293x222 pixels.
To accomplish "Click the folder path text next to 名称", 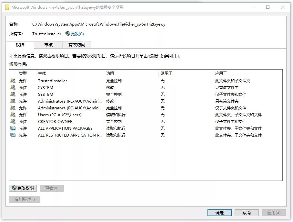I will pos(99,24).
